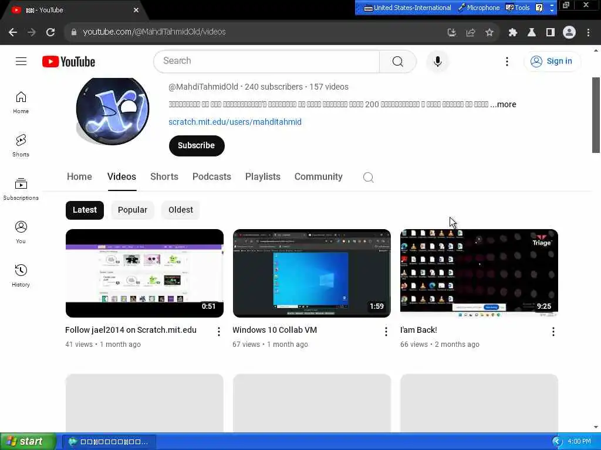Image resolution: width=601 pixels, height=450 pixels.
Task: Click in the YouTube search field
Action: [266, 61]
